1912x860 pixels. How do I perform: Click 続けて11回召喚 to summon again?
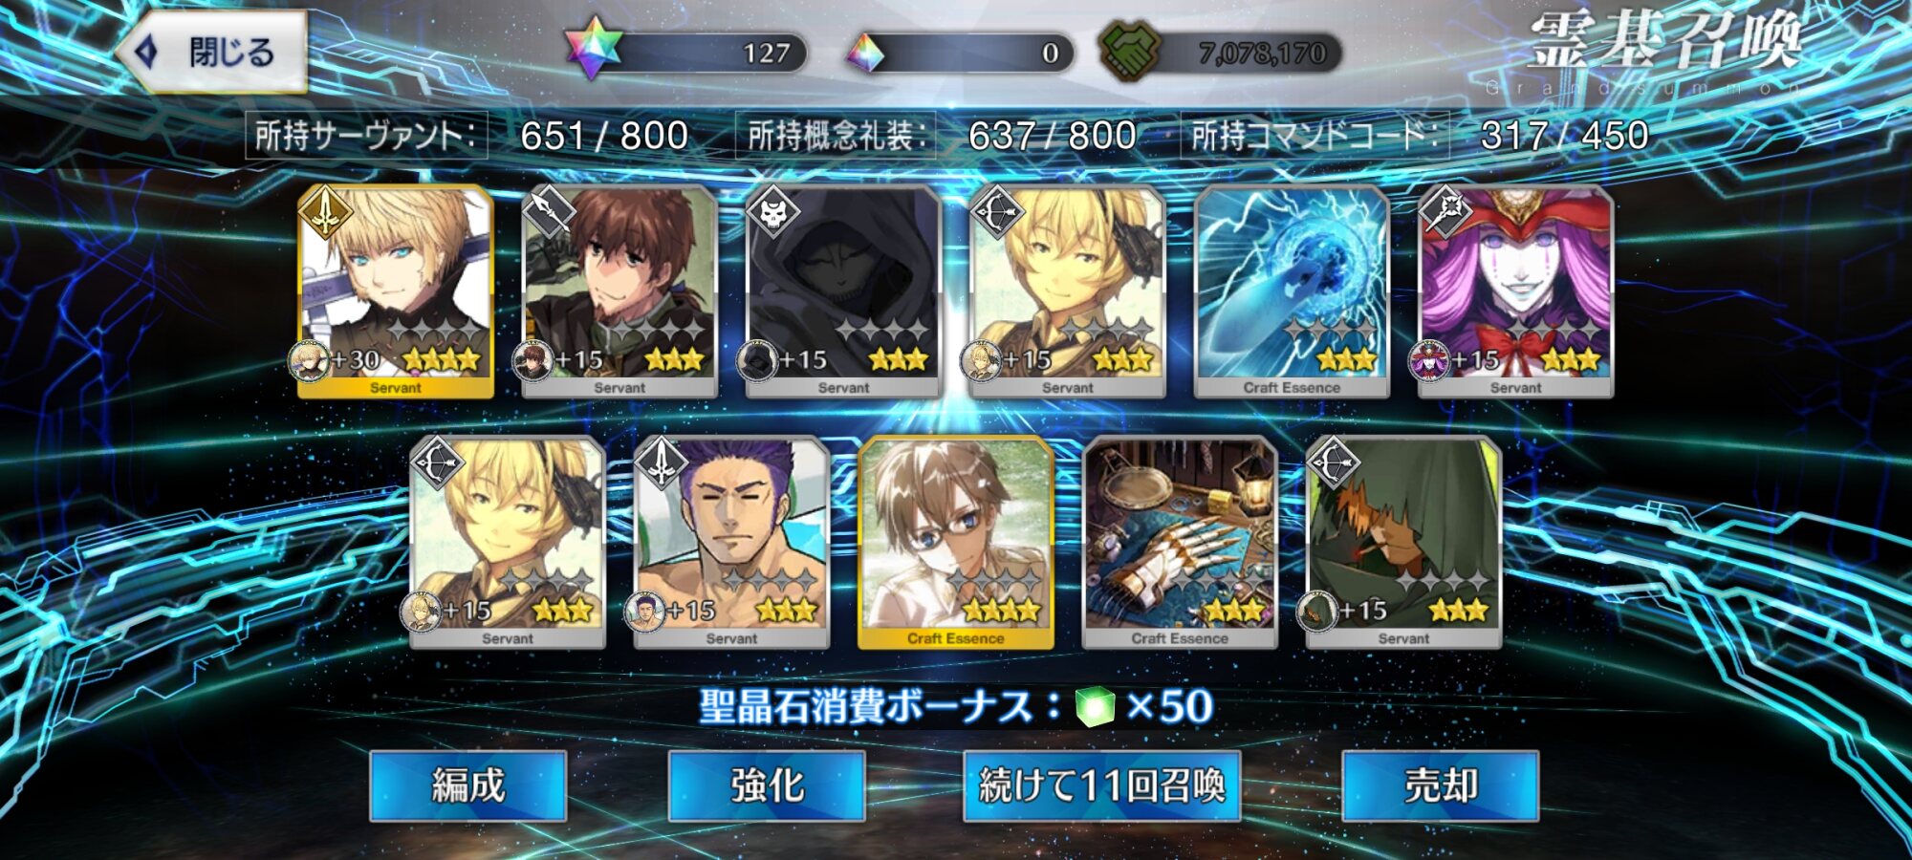1101,785
